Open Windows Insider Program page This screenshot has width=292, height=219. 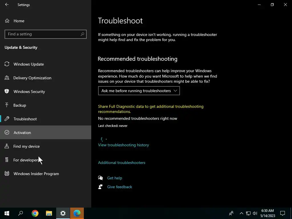[x=46, y=174]
